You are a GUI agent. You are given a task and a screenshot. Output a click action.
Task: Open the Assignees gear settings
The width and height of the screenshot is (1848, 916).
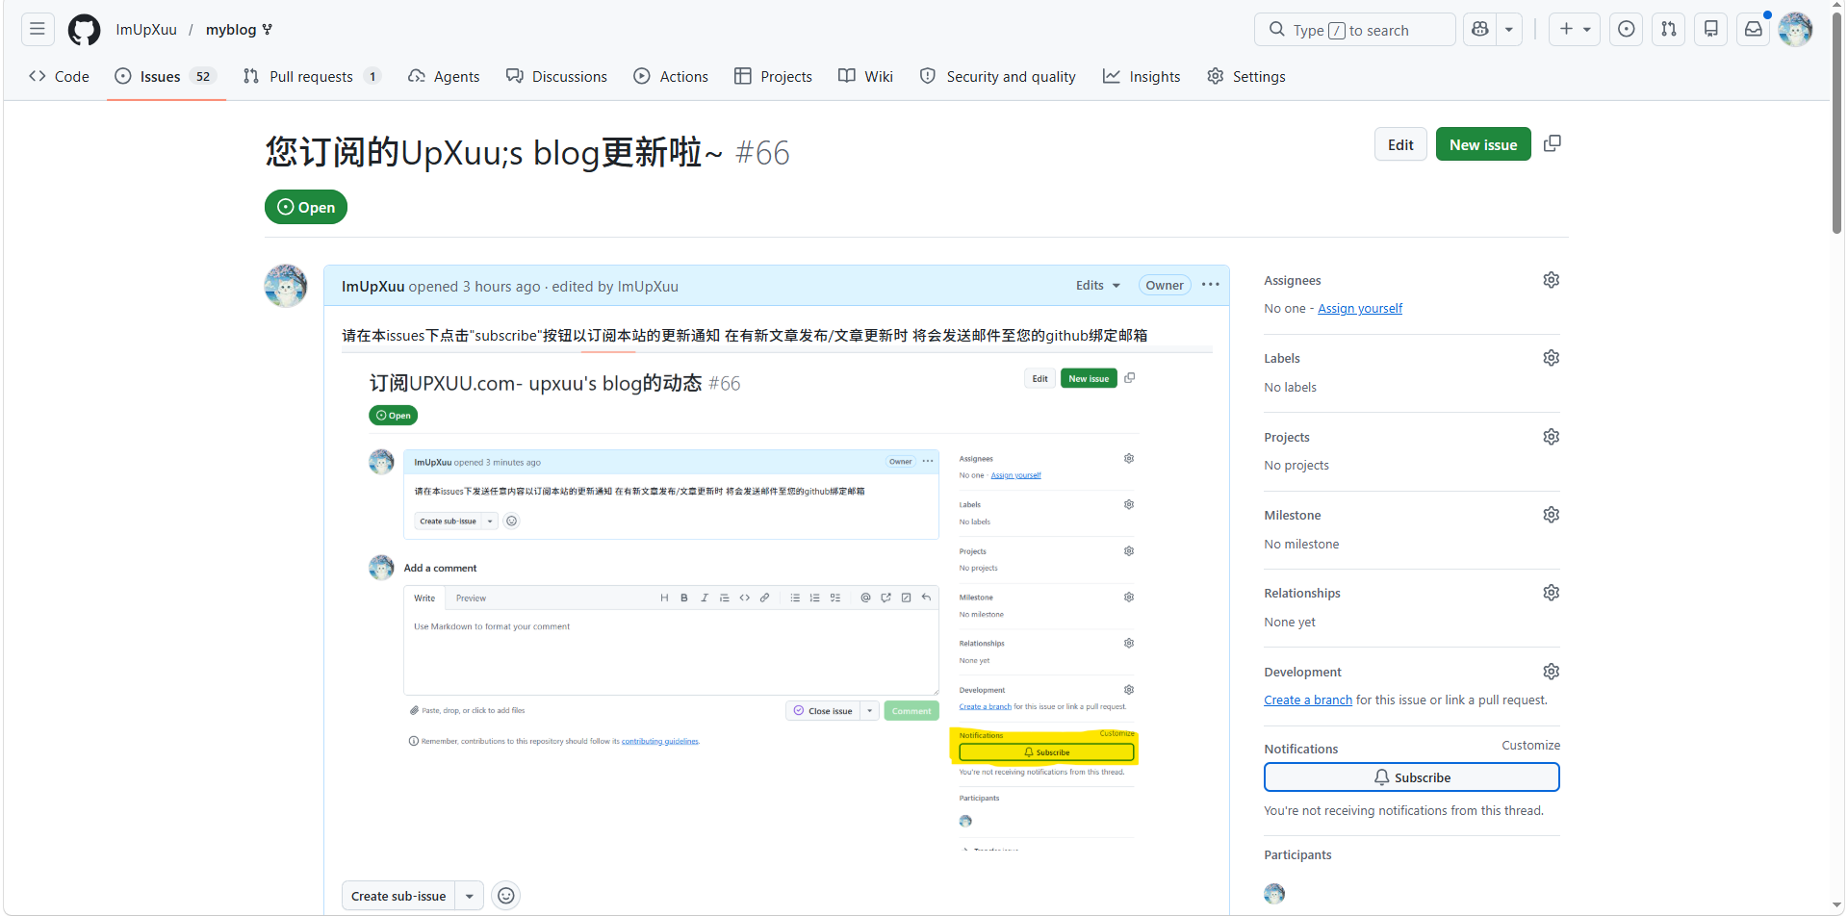point(1551,280)
